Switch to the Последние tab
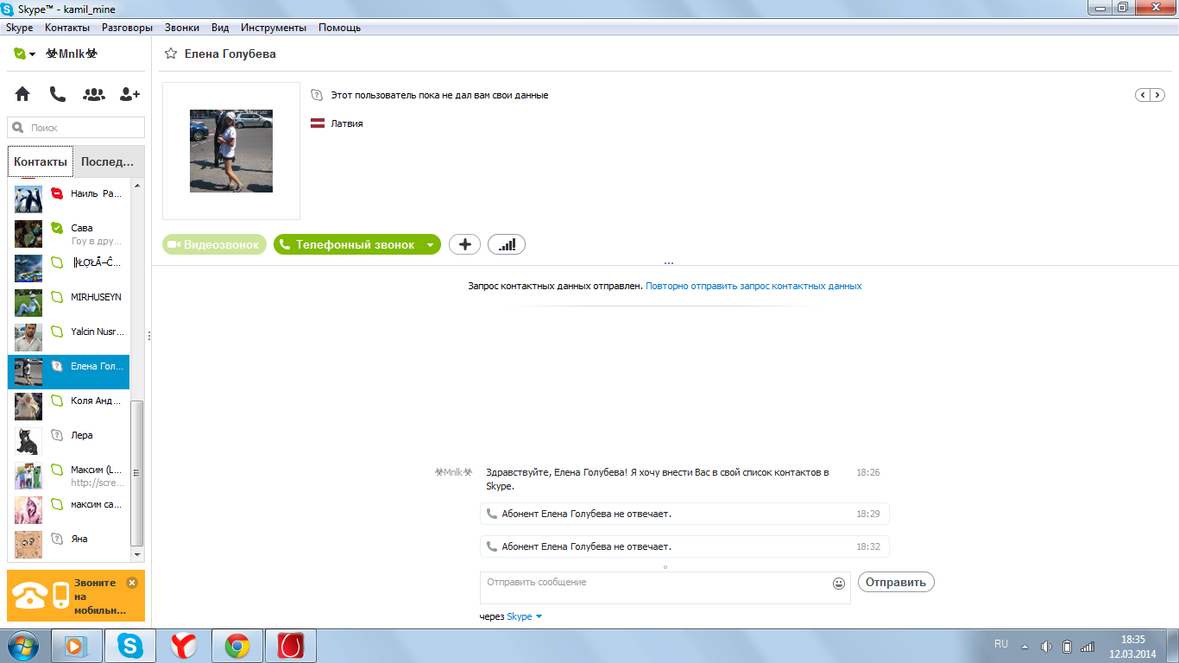 click(109, 161)
